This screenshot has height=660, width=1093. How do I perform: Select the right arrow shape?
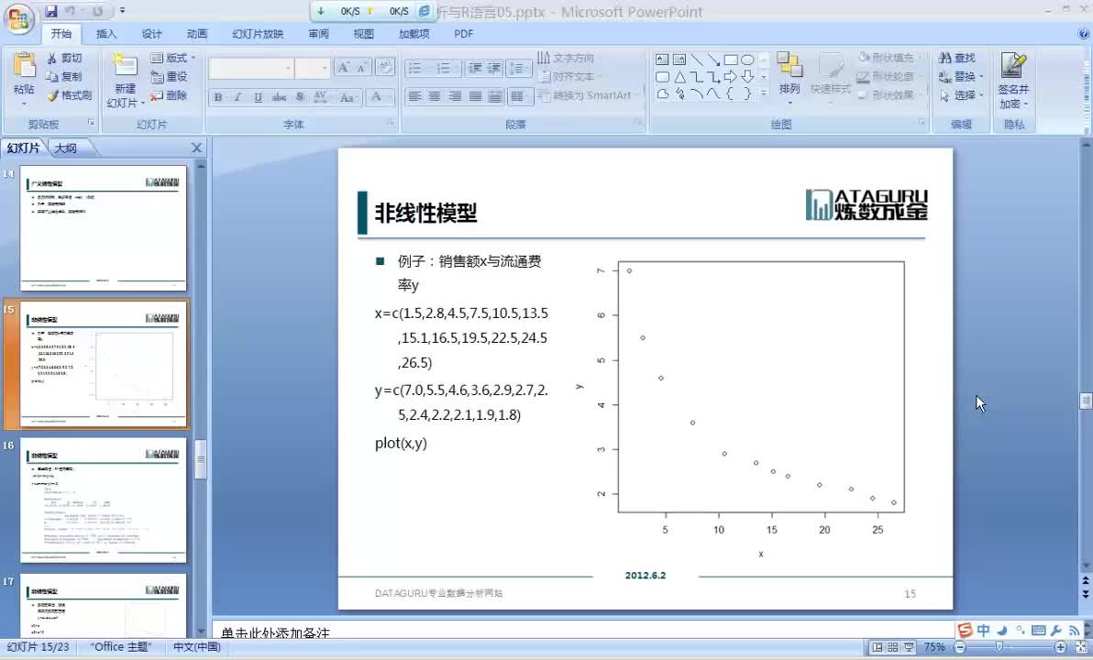click(x=731, y=77)
